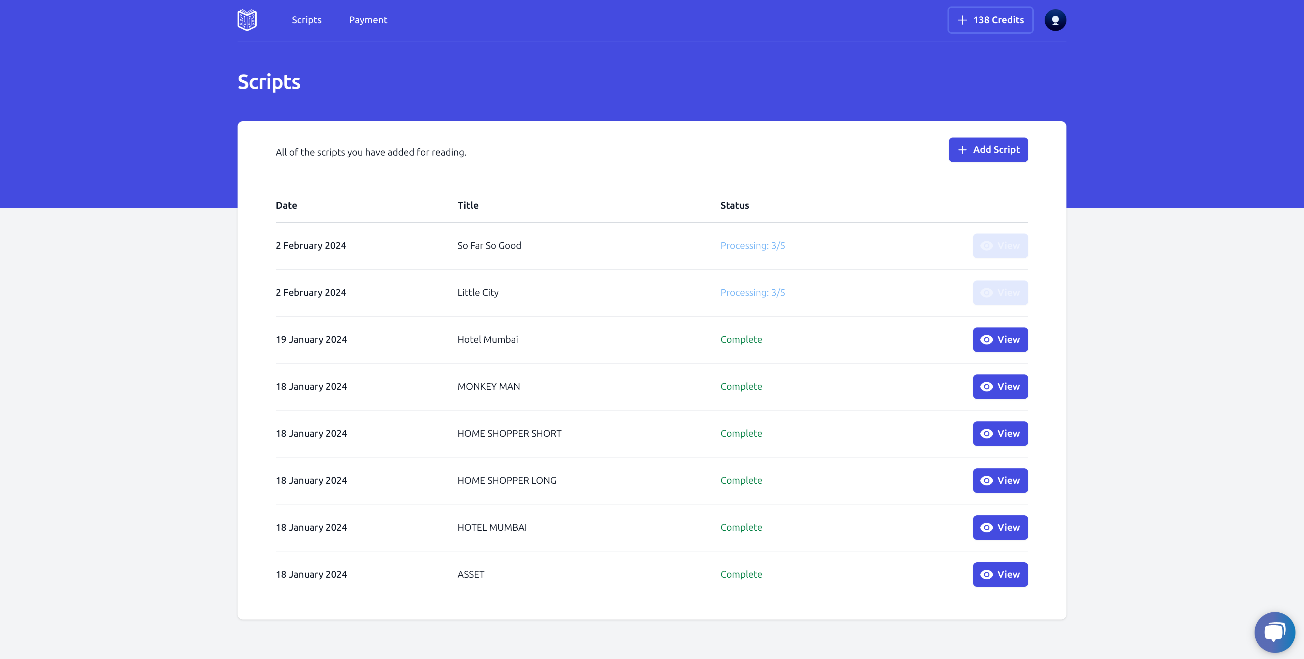Viewport: 1304px width, 659px height.
Task: Open the chat support bubble
Action: tap(1274, 632)
